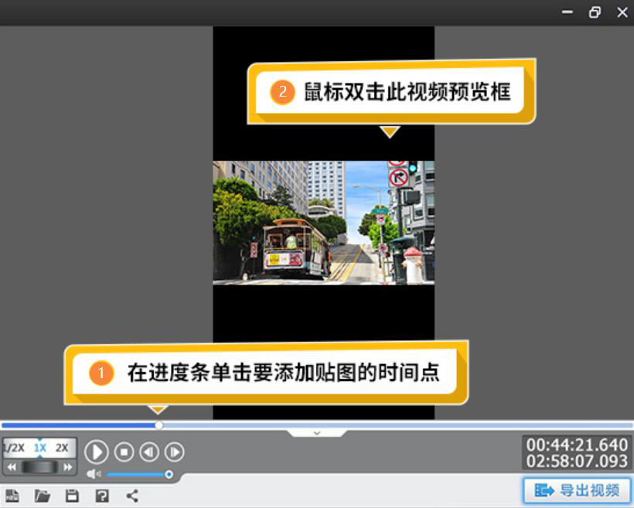Step back one frame
Image resolution: width=634 pixels, height=508 pixels.
pos(149,452)
